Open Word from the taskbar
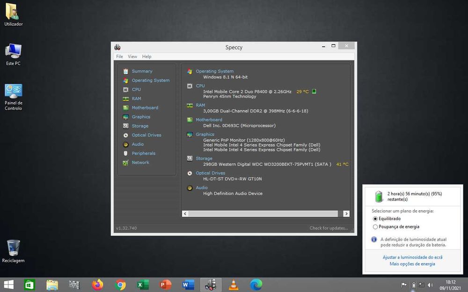Viewport: 468px width, 292px height. point(188,285)
